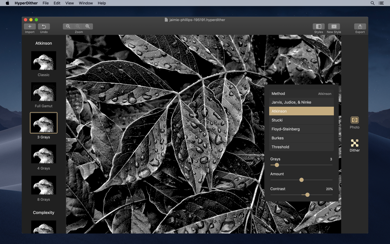Pick the Threshold method option
The height and width of the screenshot is (244, 390).
coord(301,147)
